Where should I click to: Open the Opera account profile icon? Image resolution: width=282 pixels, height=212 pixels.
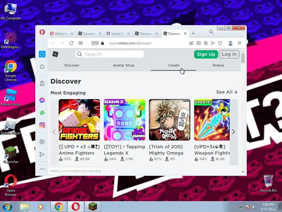[x=231, y=43]
